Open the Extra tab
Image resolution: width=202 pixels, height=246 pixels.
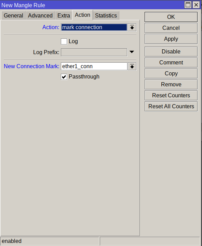[64, 15]
